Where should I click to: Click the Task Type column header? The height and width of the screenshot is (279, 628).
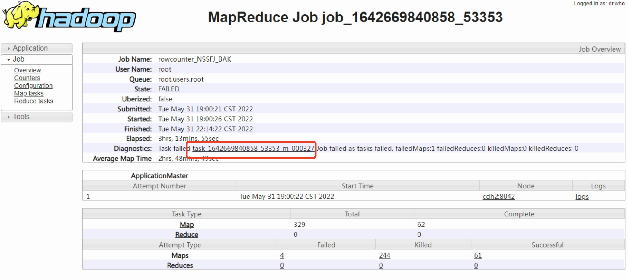[187, 214]
